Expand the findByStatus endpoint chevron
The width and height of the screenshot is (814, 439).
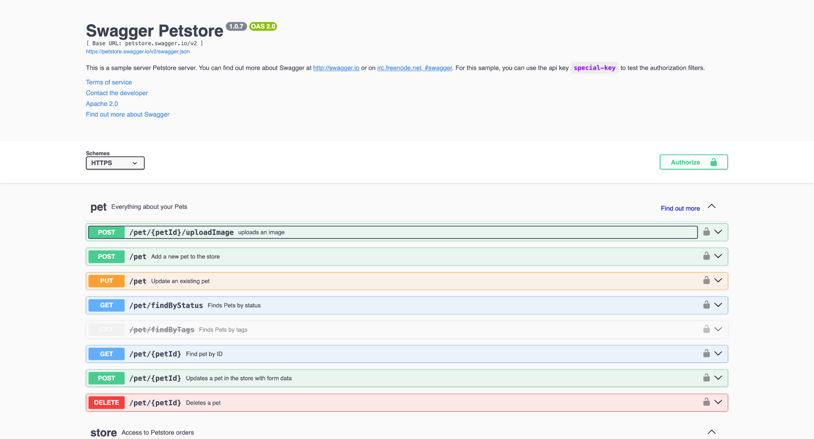point(718,305)
